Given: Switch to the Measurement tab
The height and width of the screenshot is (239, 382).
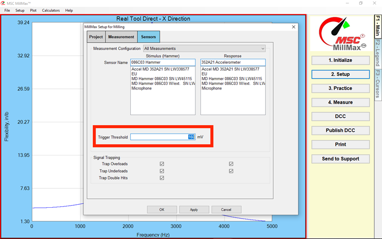Looking at the screenshot, I should pyautogui.click(x=121, y=37).
